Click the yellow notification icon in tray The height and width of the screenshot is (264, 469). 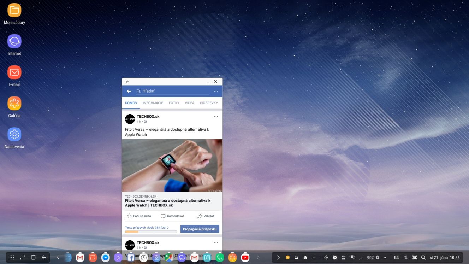pyautogui.click(x=288, y=258)
